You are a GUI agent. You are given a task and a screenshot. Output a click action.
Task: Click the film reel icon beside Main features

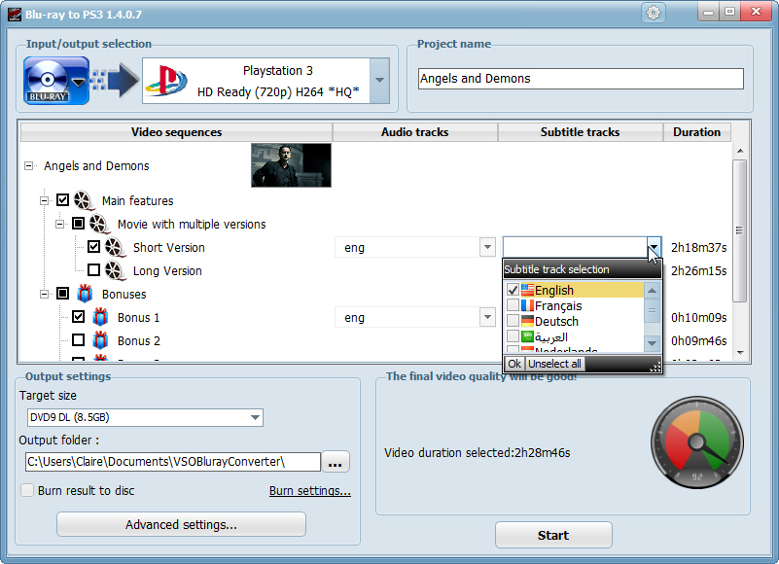(x=84, y=200)
